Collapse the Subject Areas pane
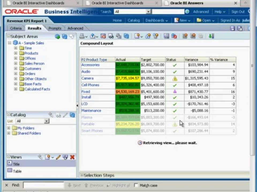Screen dimensions: 257x192 click(x=9, y=36)
